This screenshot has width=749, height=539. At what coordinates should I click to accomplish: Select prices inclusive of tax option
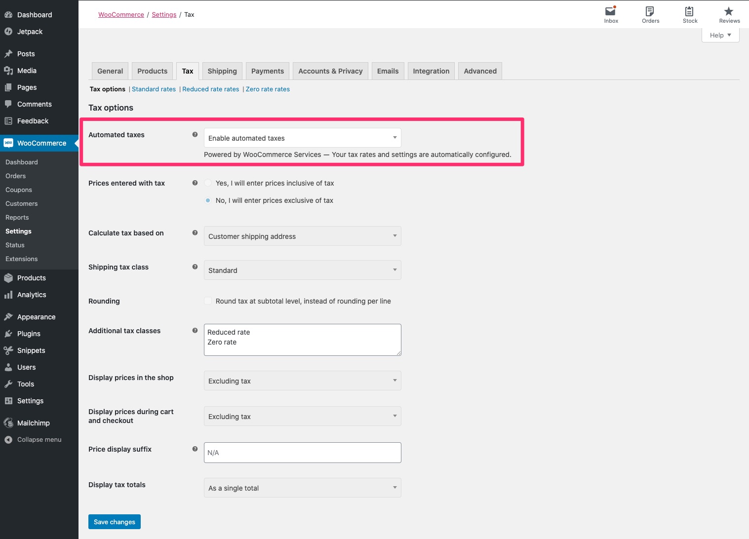click(x=208, y=183)
